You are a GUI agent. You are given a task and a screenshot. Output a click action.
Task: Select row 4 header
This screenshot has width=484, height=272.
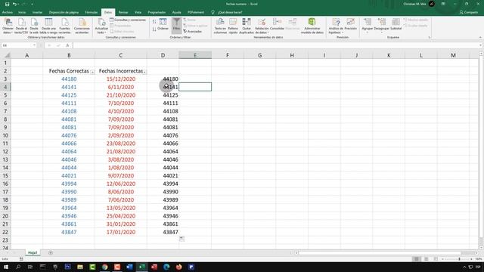point(5,87)
